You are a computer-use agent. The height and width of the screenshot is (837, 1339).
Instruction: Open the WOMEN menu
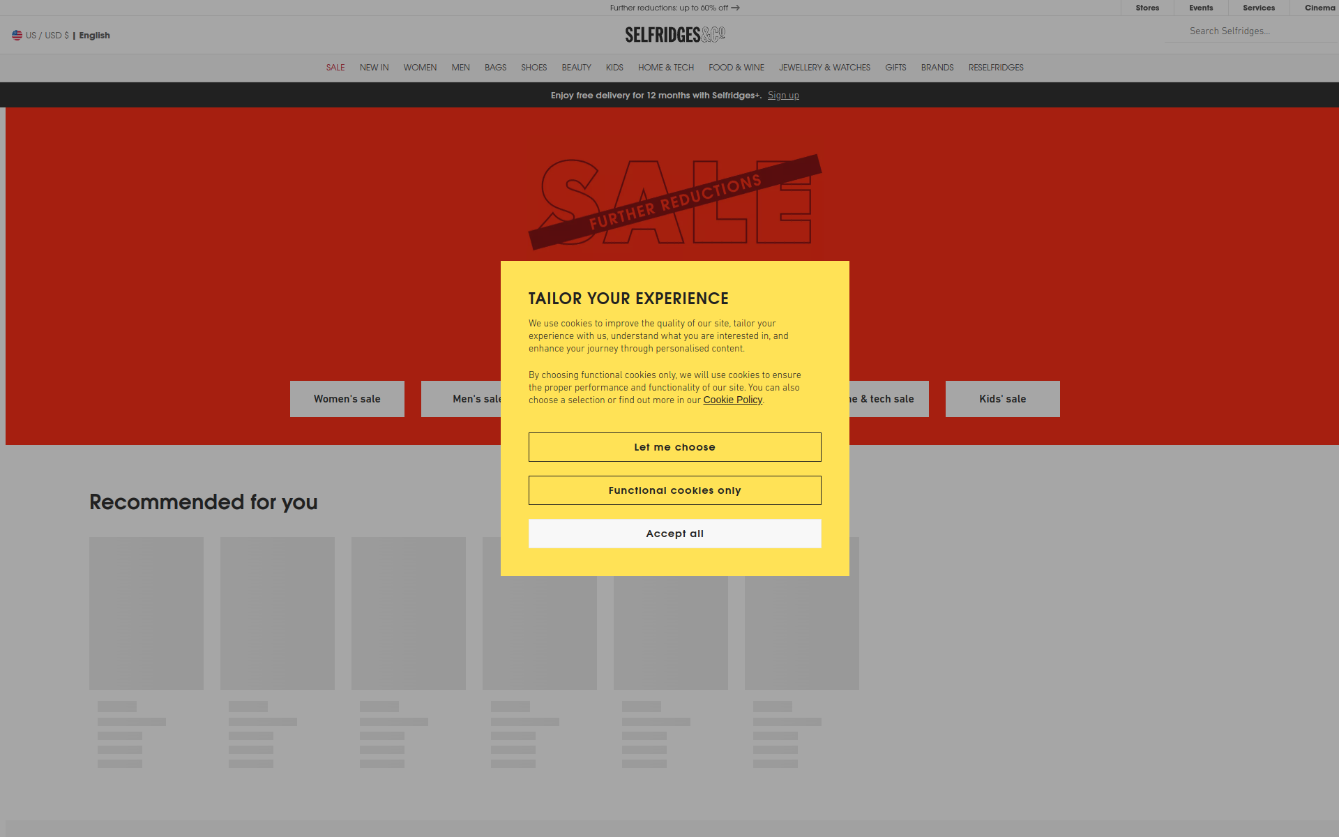420,68
